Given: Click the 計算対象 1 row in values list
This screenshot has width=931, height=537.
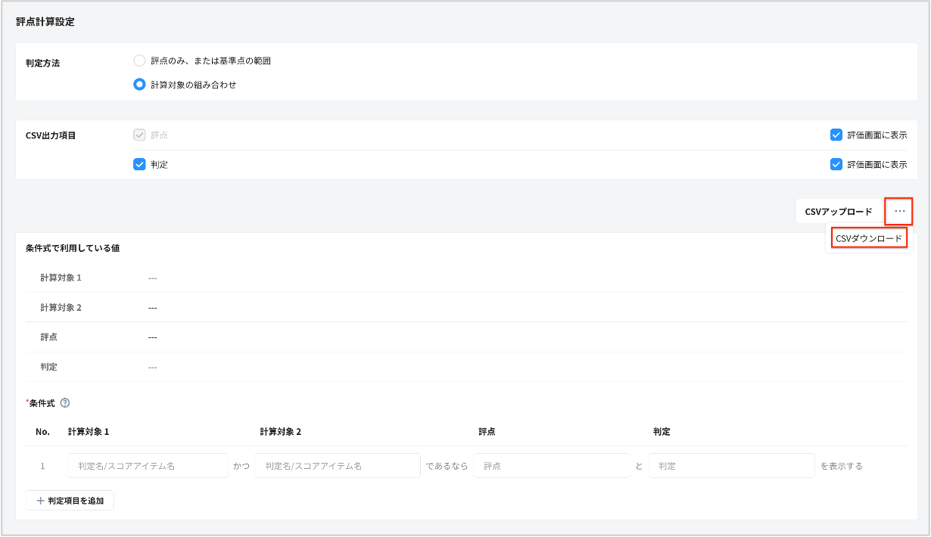Looking at the screenshot, I should [x=61, y=278].
